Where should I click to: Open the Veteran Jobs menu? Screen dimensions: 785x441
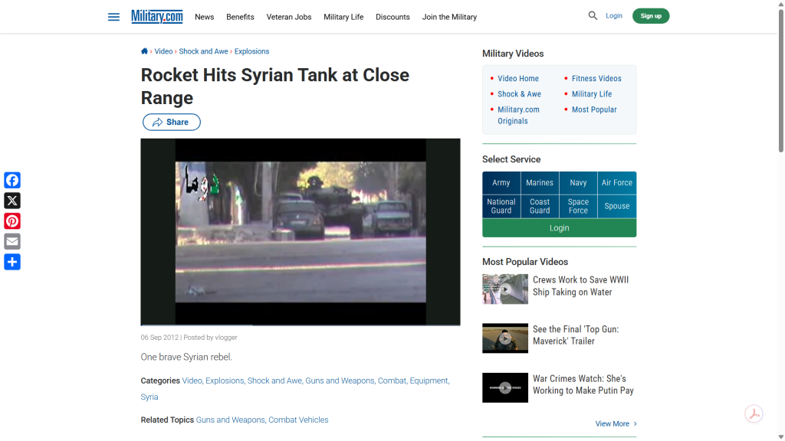coord(289,17)
